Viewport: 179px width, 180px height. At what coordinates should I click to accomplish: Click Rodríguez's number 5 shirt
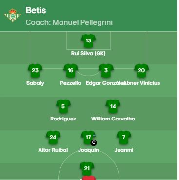click(x=63, y=106)
